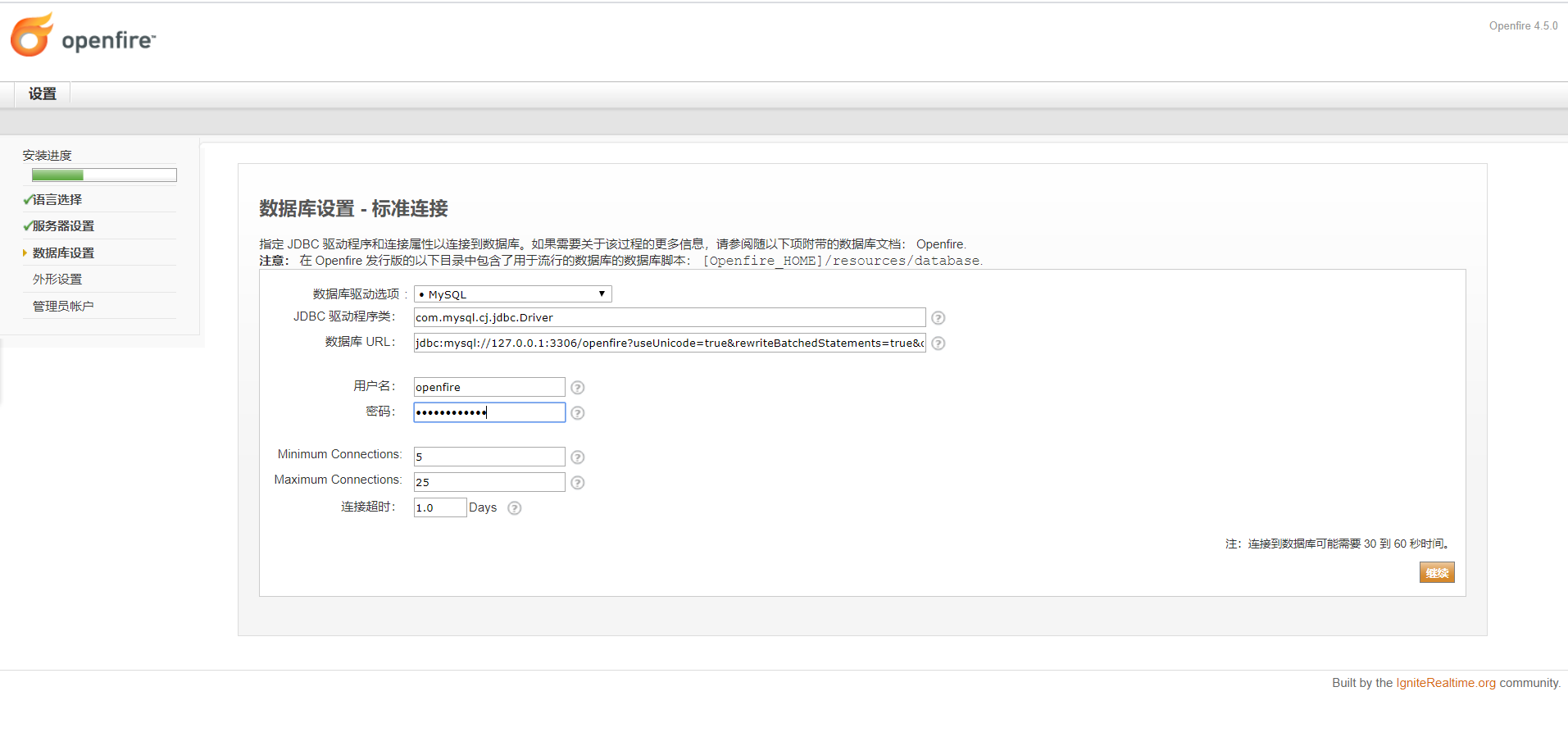The width and height of the screenshot is (1568, 737).
Task: Click the note about 30 到 60 秒时间
Action: (1338, 544)
